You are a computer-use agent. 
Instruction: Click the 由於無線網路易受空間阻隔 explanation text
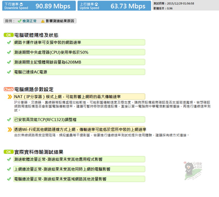102,135
